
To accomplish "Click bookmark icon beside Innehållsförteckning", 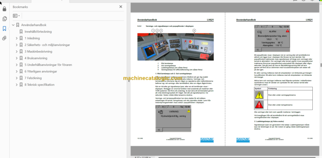I will click(21, 31).
